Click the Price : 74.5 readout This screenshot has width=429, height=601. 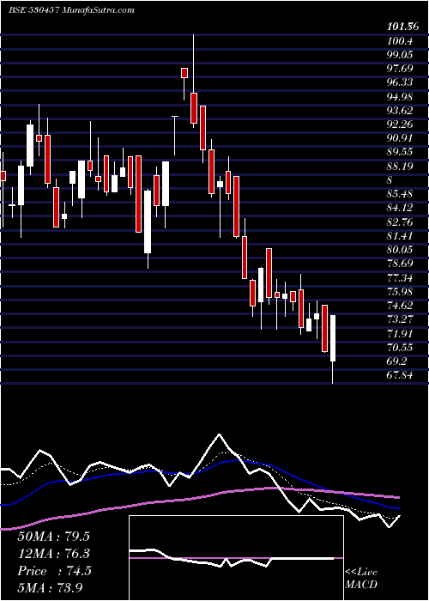[x=54, y=571]
